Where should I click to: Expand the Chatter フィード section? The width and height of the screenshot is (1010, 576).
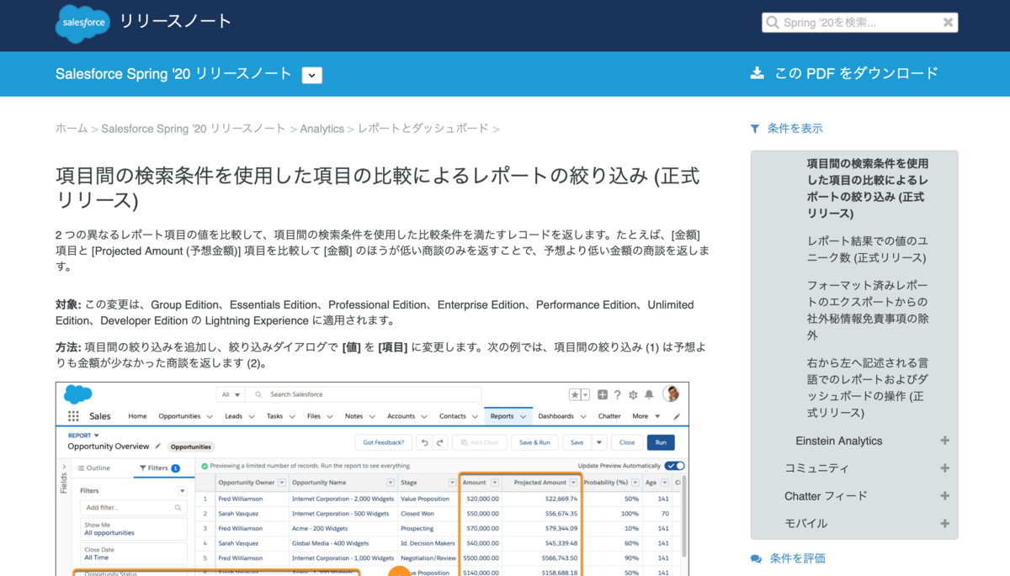pos(945,496)
